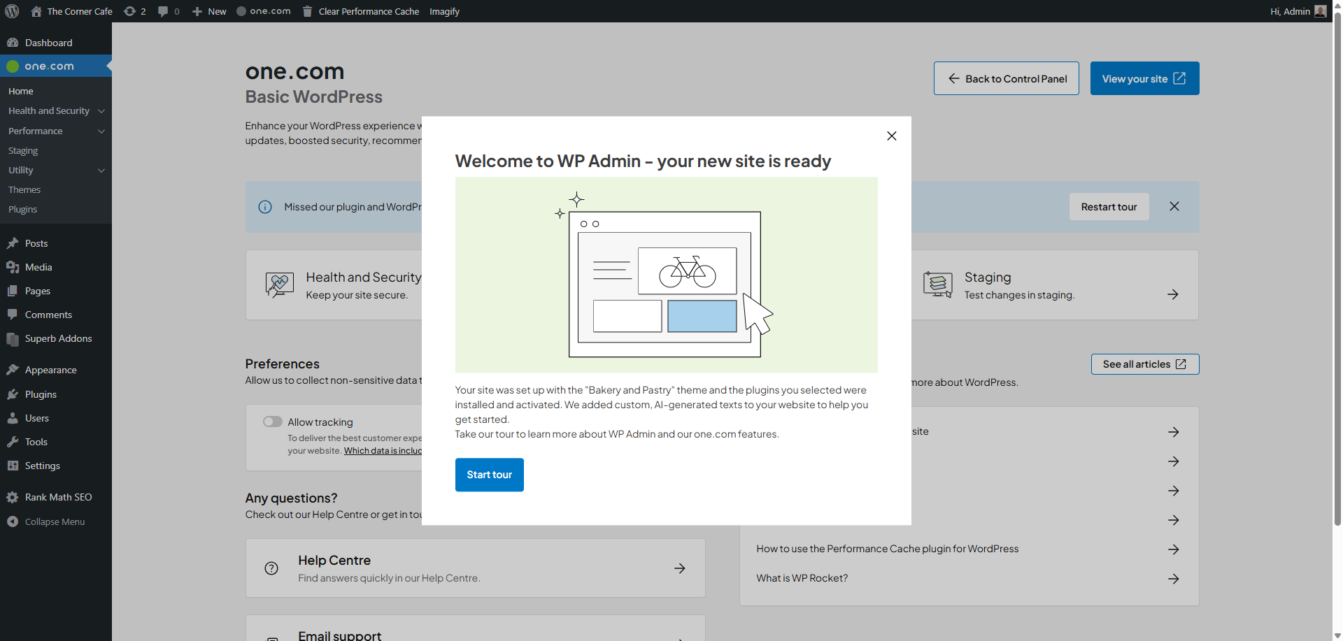1343x641 pixels.
Task: Click the Plugins plug icon
Action: pyautogui.click(x=13, y=394)
